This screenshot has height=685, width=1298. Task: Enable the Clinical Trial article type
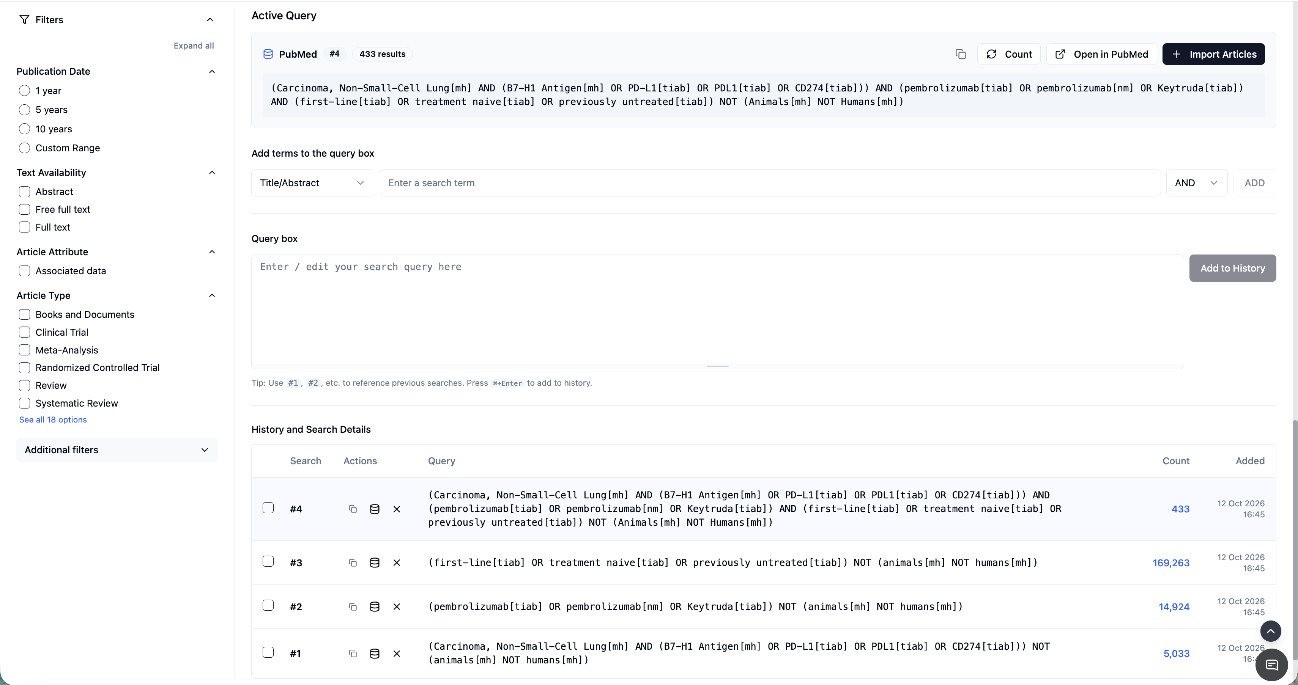point(24,332)
